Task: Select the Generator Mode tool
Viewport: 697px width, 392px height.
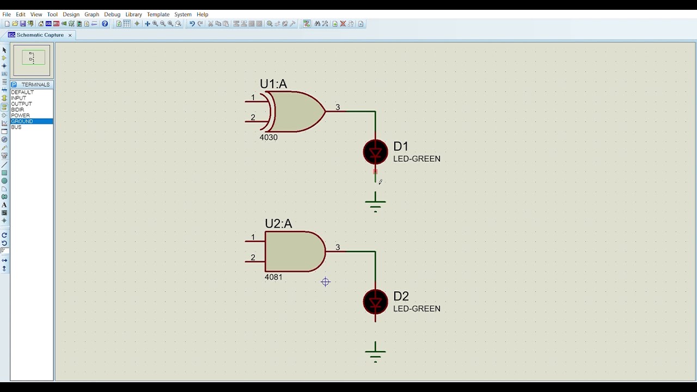Action: pyautogui.click(x=4, y=139)
